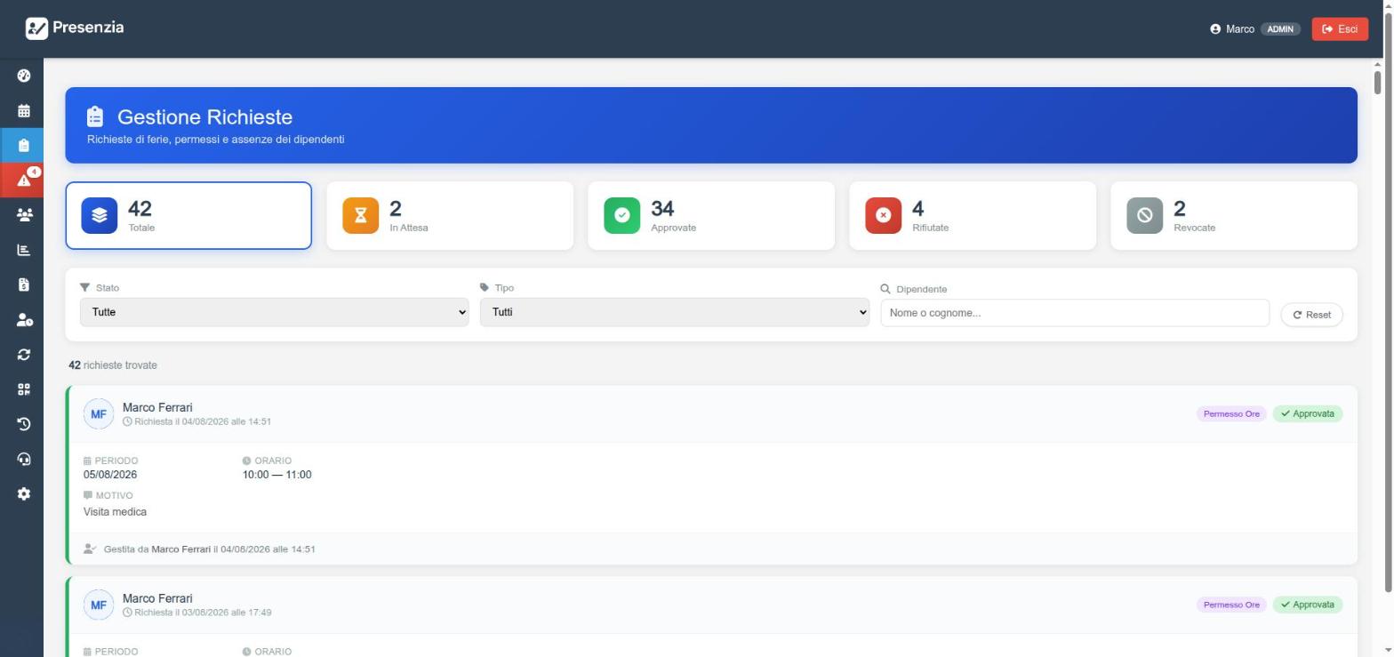Click the user profile icon next to Marco
This screenshot has height=657, width=1394.
click(x=1215, y=29)
